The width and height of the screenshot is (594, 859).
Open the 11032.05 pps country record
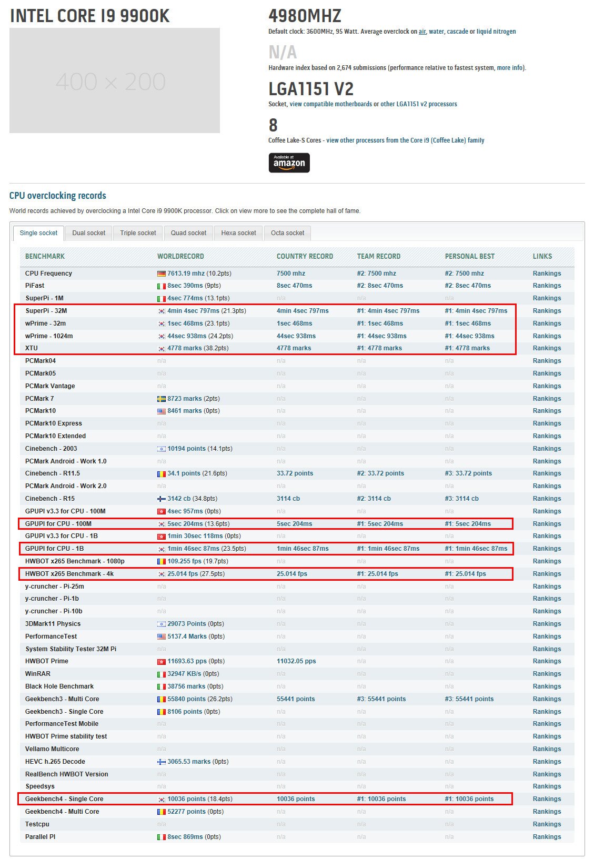296,661
